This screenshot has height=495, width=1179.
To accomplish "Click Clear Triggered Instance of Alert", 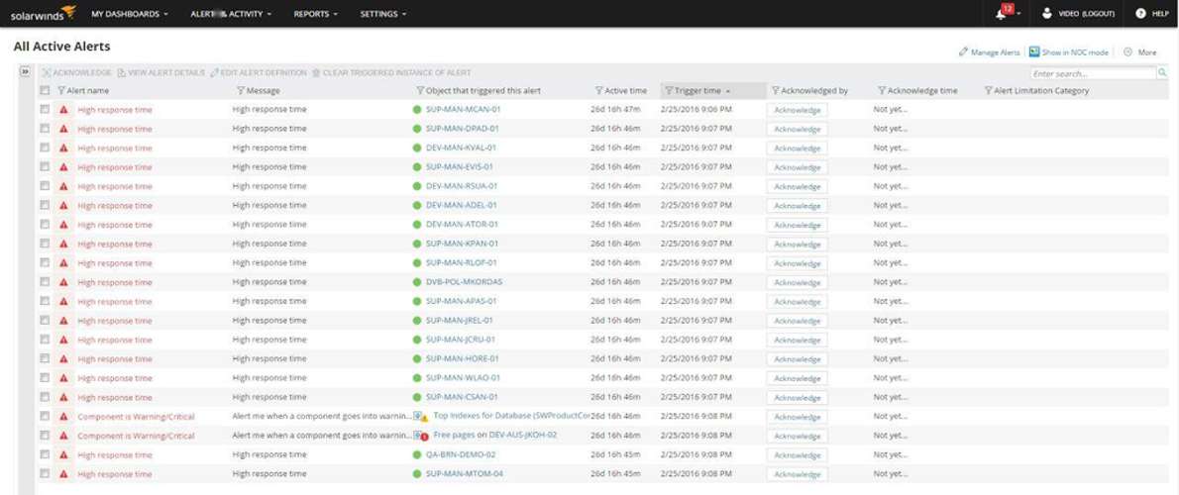I will [x=391, y=73].
